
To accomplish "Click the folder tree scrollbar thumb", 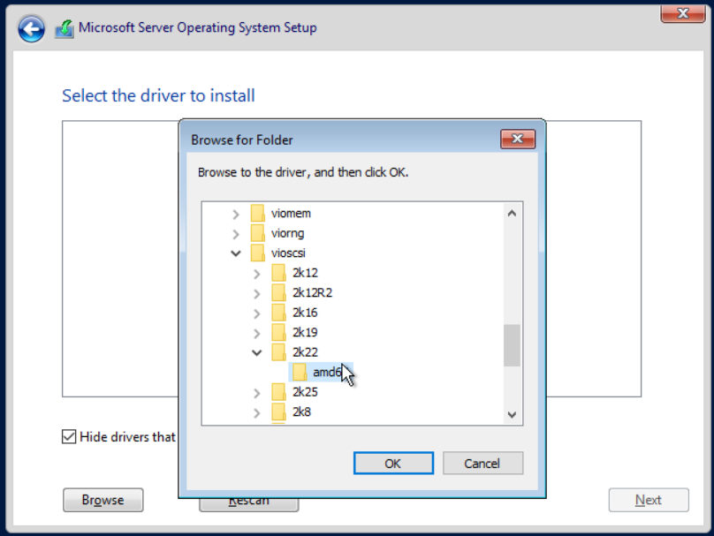I will coord(512,344).
